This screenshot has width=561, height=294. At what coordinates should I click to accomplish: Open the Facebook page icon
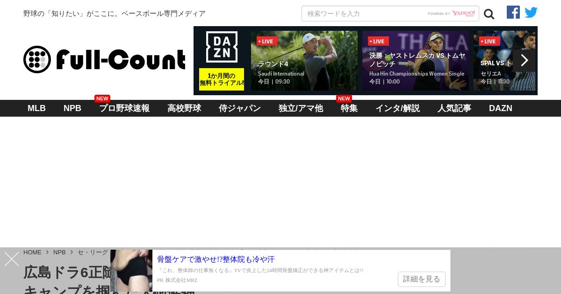pos(513,12)
